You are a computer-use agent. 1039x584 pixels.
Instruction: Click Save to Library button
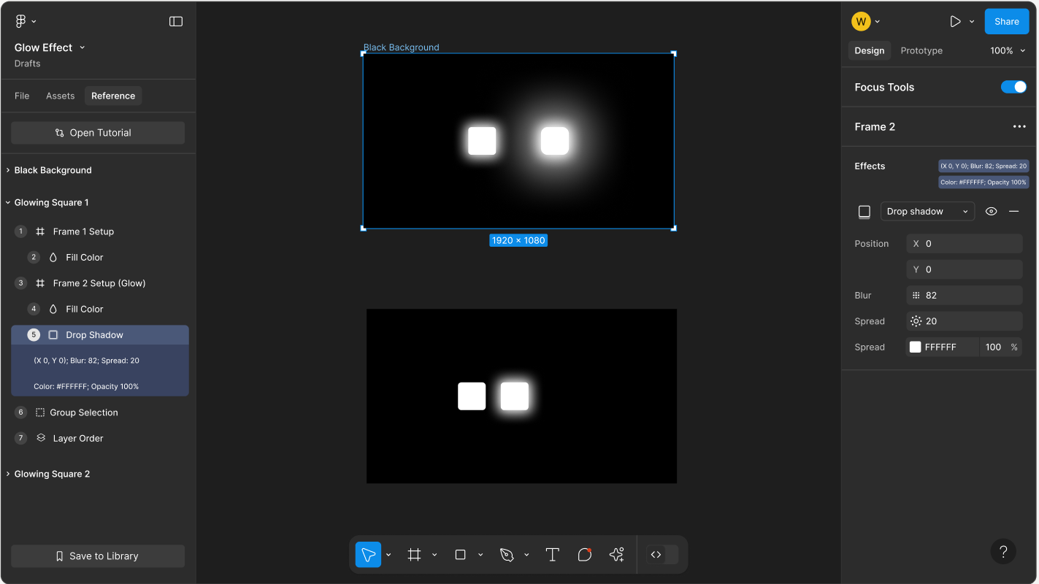(98, 556)
